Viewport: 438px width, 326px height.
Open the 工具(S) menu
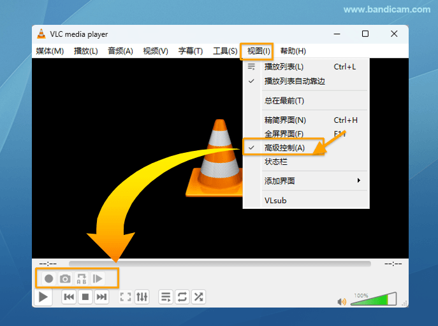click(x=225, y=51)
